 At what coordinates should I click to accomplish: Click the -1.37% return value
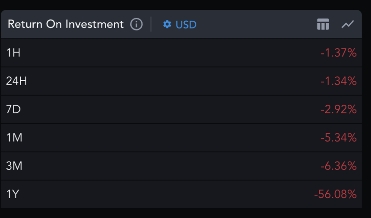(x=339, y=53)
